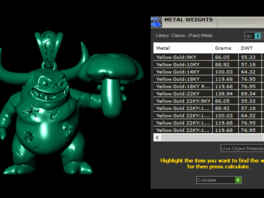Sort by the Metal column header

pyautogui.click(x=183, y=48)
